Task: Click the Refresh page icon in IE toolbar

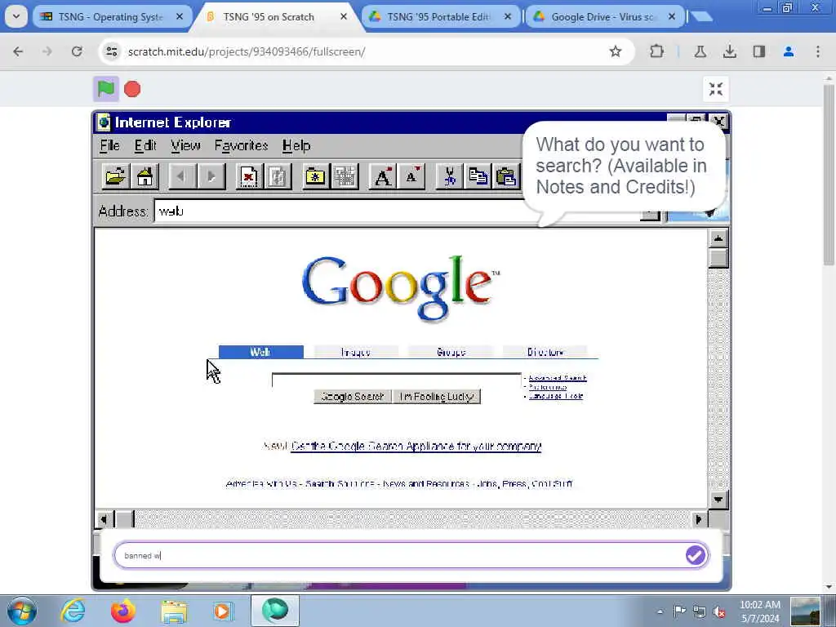Action: pos(278,176)
